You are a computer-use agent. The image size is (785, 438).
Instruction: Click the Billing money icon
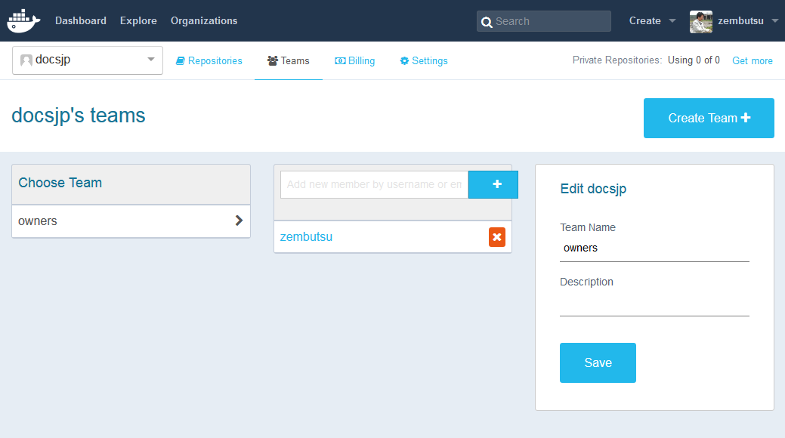click(x=340, y=60)
